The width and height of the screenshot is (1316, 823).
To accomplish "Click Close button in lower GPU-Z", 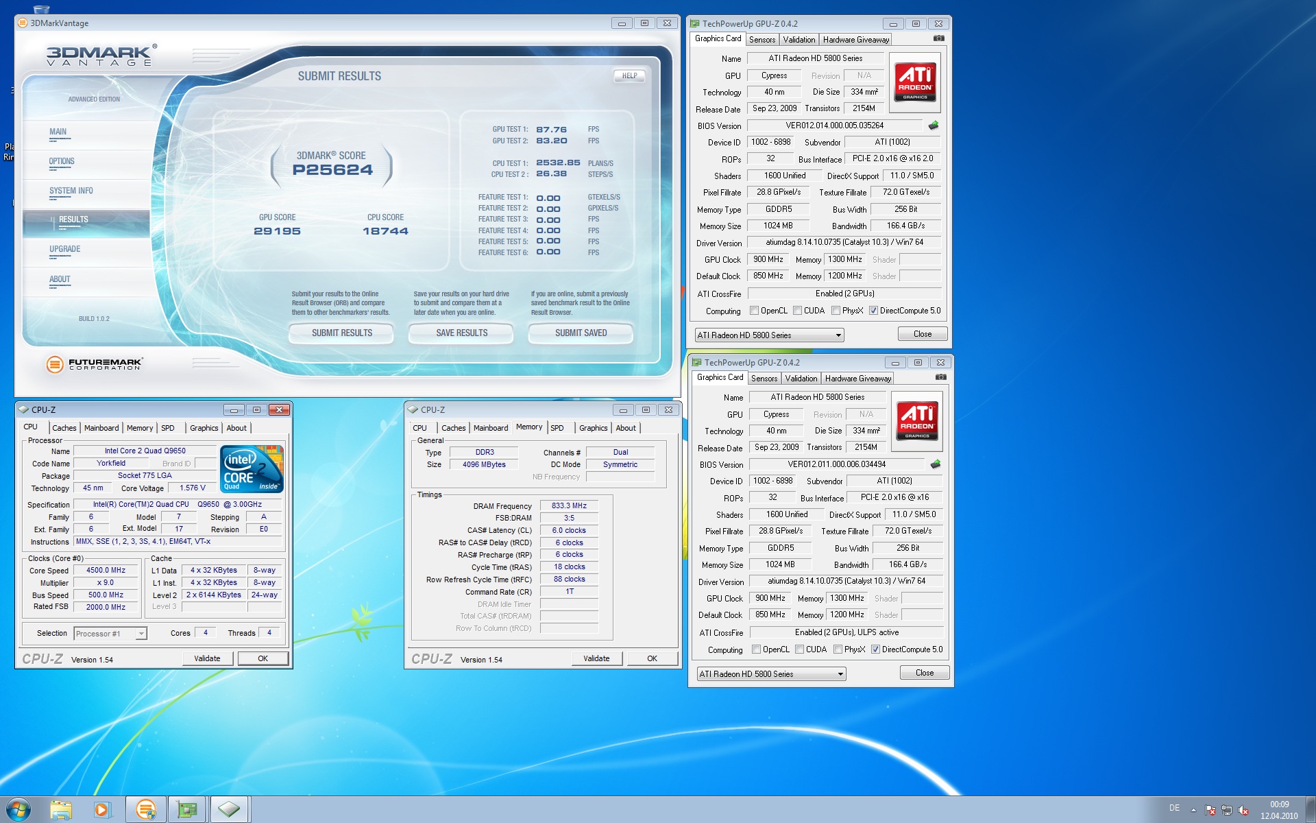I will (925, 673).
